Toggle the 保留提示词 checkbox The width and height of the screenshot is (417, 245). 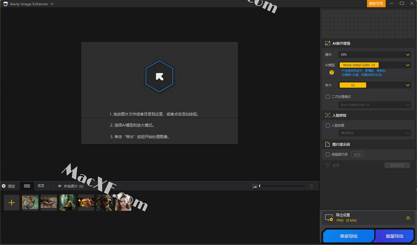pyautogui.click(x=328, y=154)
